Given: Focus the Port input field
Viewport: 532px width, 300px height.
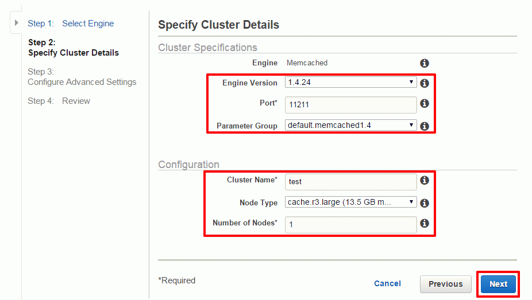Looking at the screenshot, I should 350,104.
